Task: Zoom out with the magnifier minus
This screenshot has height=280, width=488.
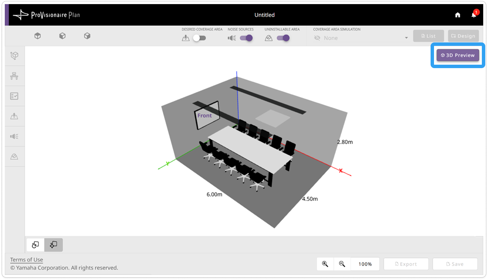Action: (342, 264)
